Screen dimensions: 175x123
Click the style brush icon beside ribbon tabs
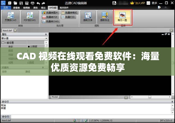(159, 7)
